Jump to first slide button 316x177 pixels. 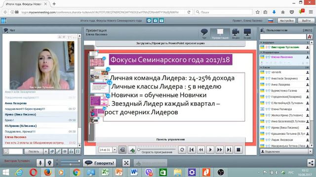(192, 149)
